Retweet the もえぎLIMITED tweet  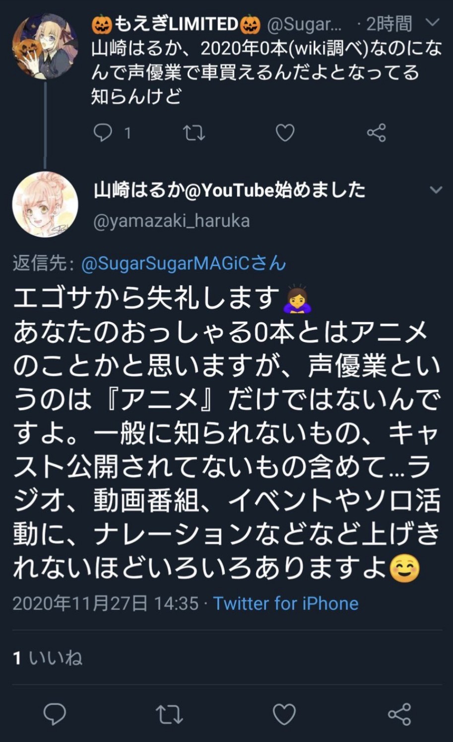pyautogui.click(x=194, y=133)
